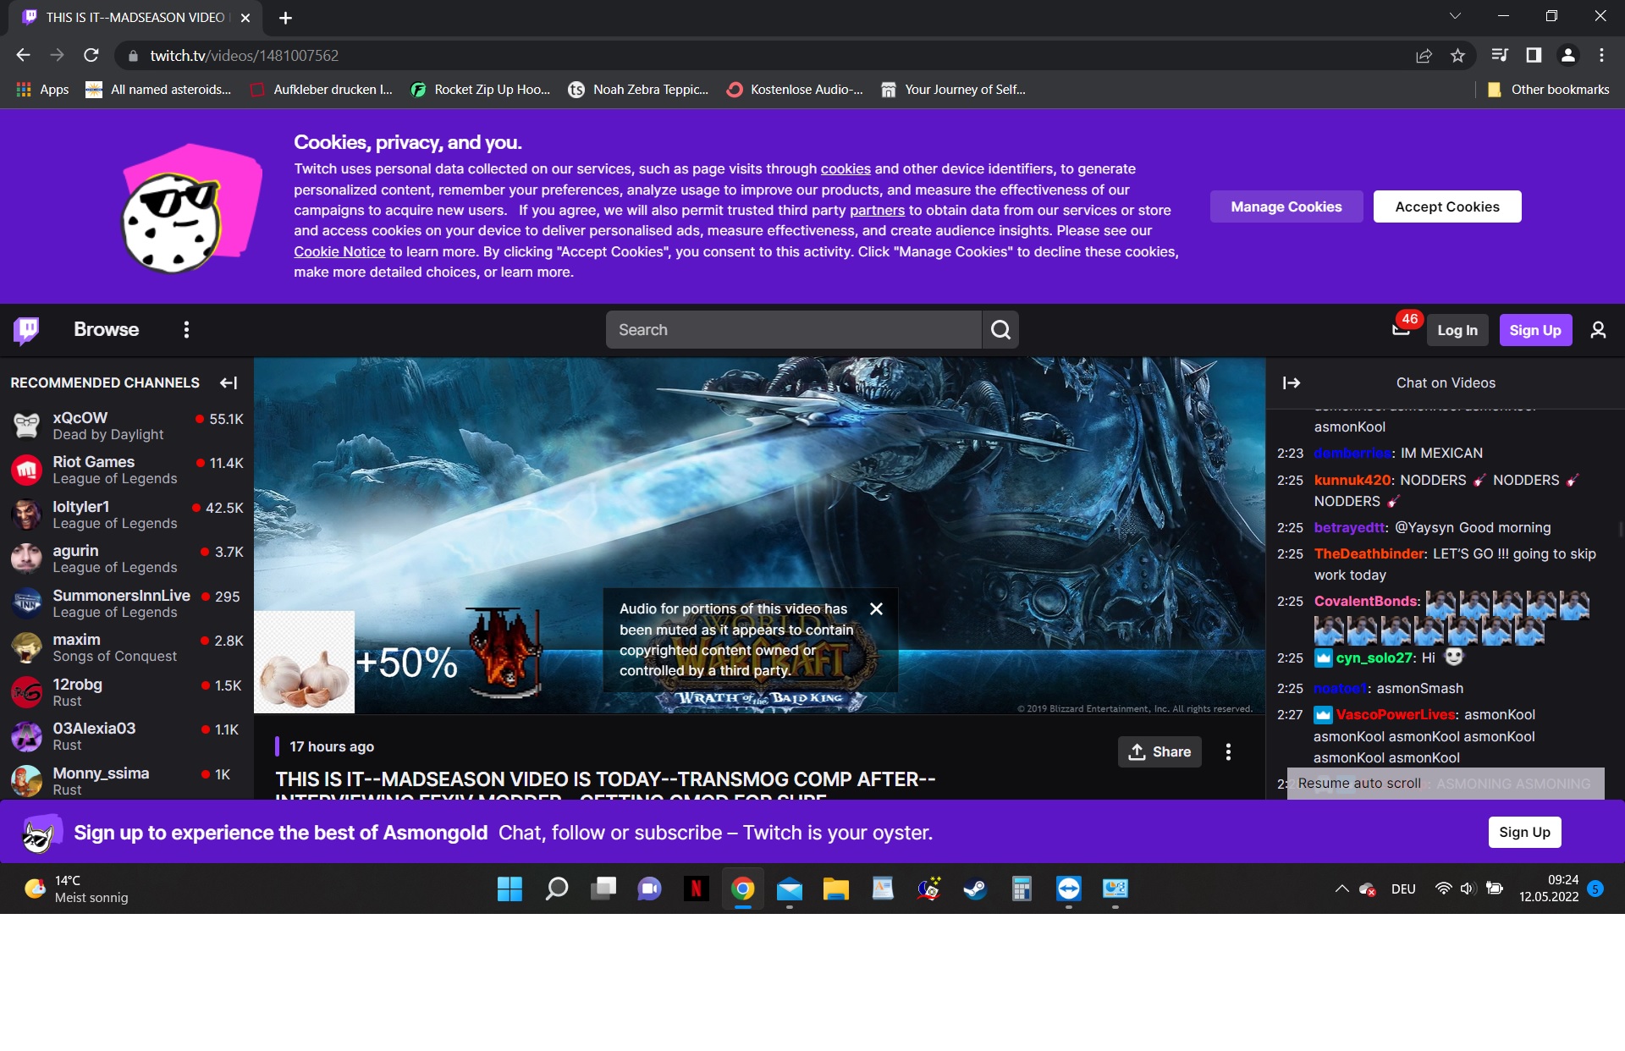Viewport: 1625px width, 1051px height.
Task: Bookmark this page with the star icon
Action: pos(1457,56)
